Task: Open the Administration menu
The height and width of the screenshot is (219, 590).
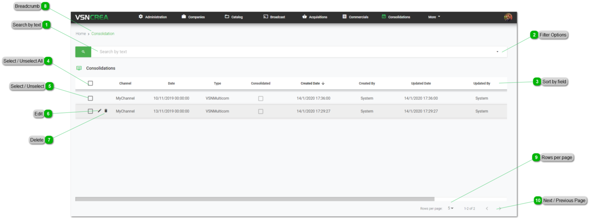Action: click(x=153, y=17)
